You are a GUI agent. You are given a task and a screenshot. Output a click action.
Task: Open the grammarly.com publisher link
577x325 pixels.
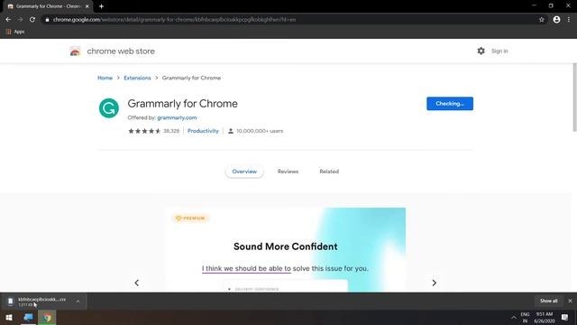click(x=177, y=117)
